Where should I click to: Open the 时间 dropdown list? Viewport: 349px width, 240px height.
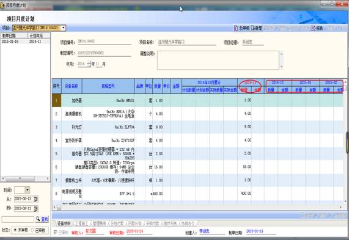28,190
